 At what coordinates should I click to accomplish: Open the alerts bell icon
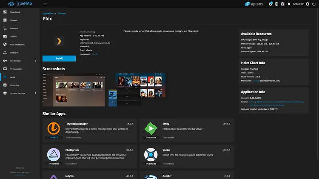289,4
